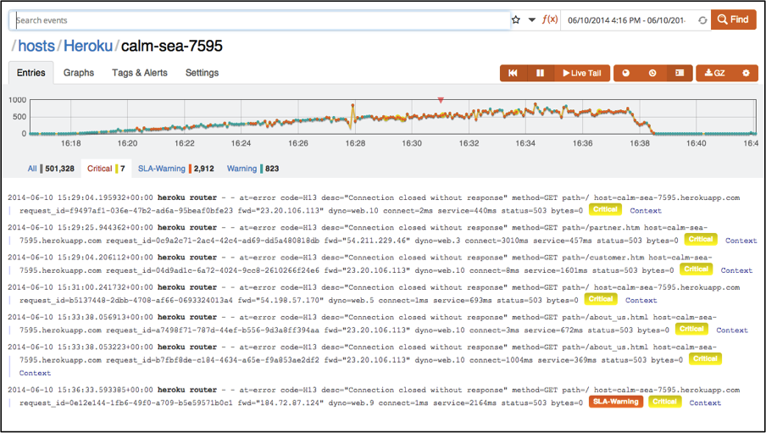Open Context for the 15:33:38.053223 entry
Viewport: 766px width, 433px height.
pos(35,373)
